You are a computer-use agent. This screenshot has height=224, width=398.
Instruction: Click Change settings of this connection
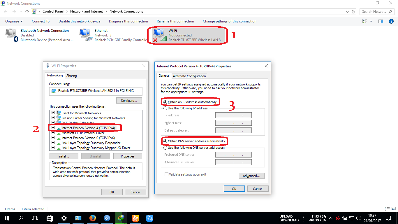point(230,21)
